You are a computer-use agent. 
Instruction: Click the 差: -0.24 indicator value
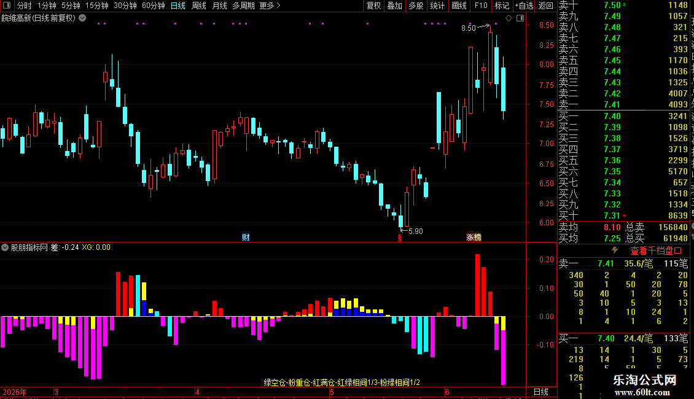point(64,247)
